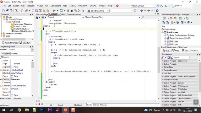201x113 pixels.
Task: Click the New Items document icon
Action: click(x=22, y=11)
